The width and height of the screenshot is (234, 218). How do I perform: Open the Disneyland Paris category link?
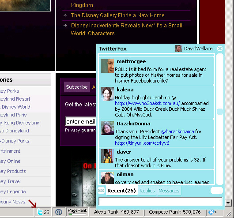13,115
